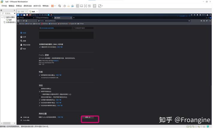This screenshot has width=216, height=130.
Task: Toggle VMware library sidebar view icon
Action: 78,6
